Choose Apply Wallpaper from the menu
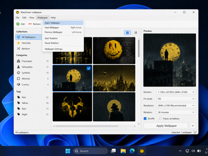The image size is (208, 156). (x=63, y=23)
